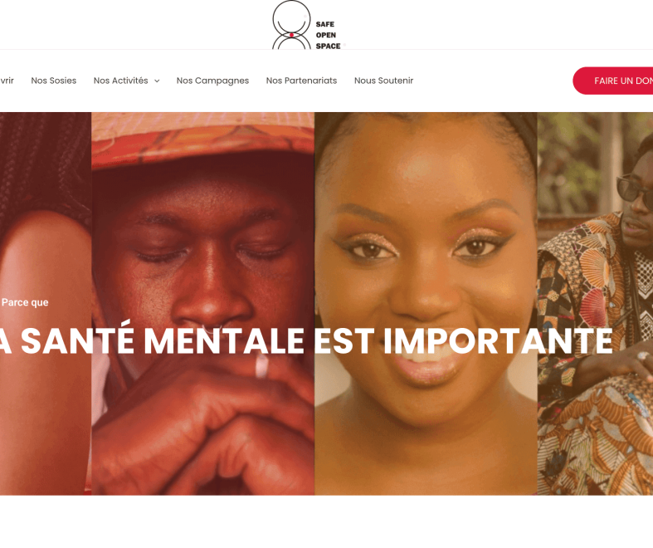Viewport: 653px width, 548px height.
Task: Go to Nos Campagnes page
Action: [x=212, y=81]
